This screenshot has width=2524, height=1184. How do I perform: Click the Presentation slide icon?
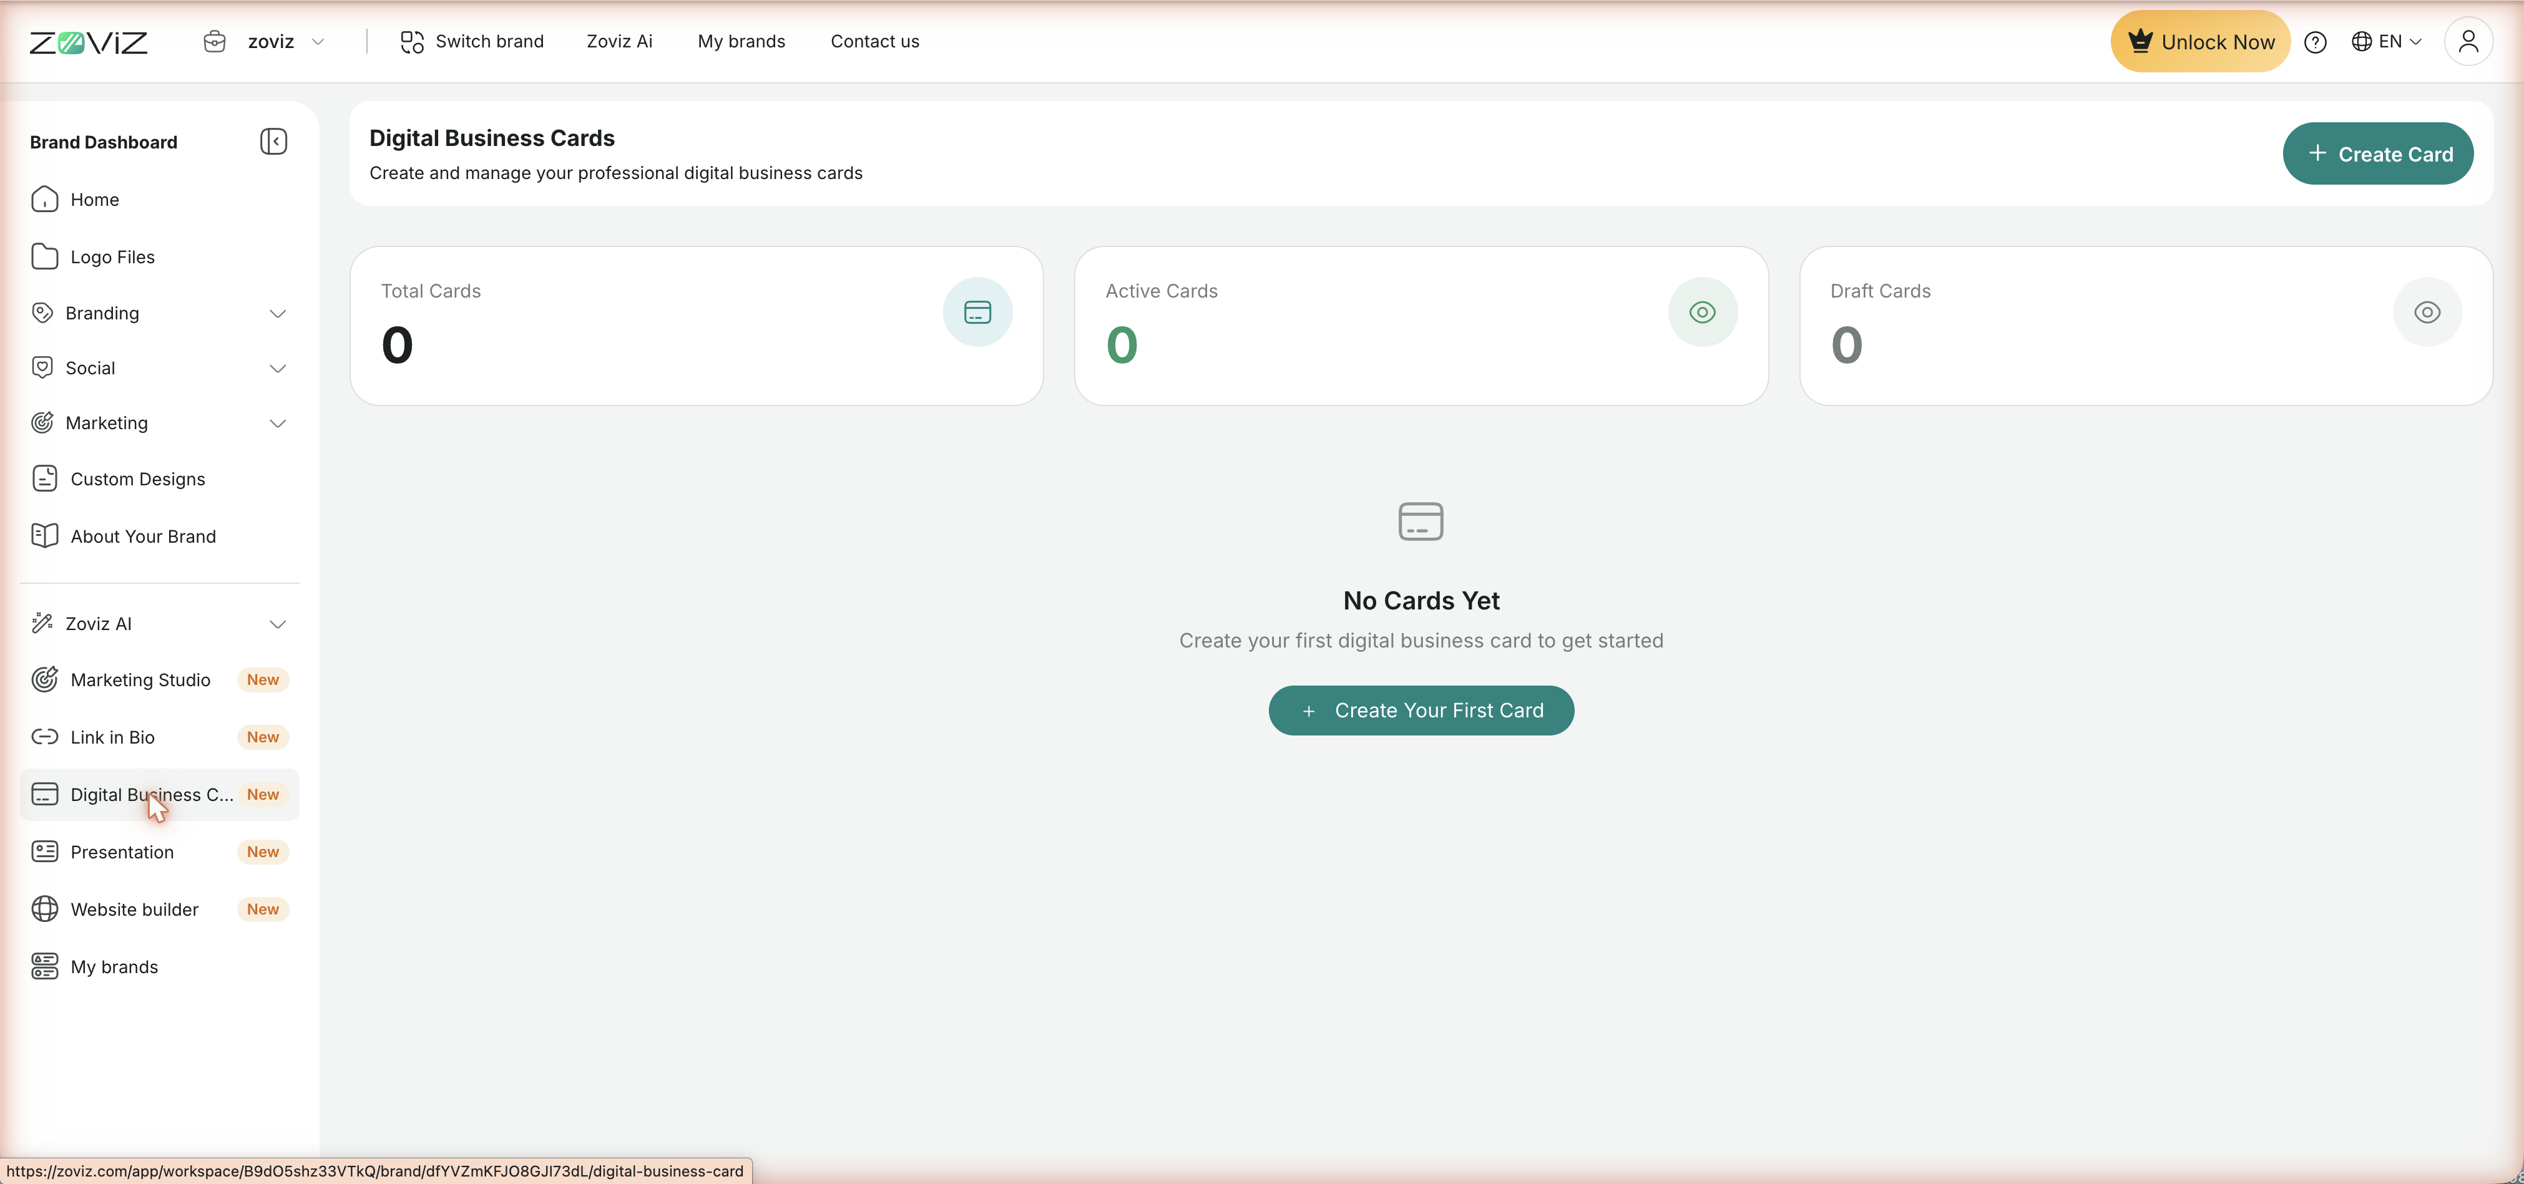(44, 852)
